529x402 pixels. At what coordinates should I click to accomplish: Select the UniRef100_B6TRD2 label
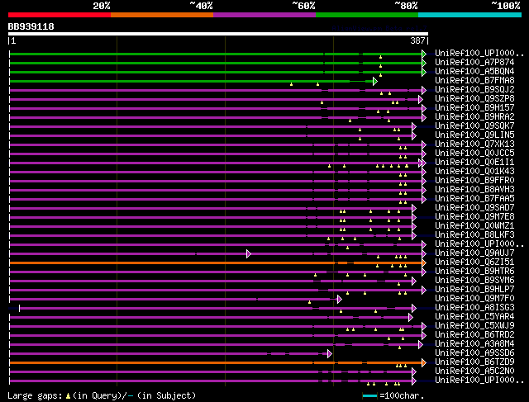tap(474, 335)
